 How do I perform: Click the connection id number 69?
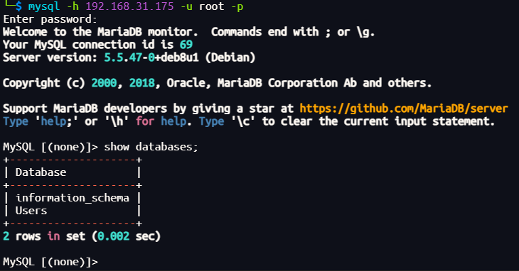(x=186, y=45)
